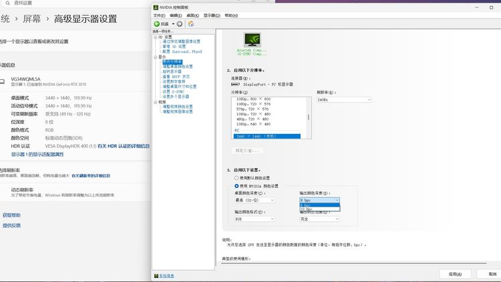This screenshot has width=501, height=282.
Task: Click the green Back arrow in NVIDIA toolbar
Action: point(156,24)
